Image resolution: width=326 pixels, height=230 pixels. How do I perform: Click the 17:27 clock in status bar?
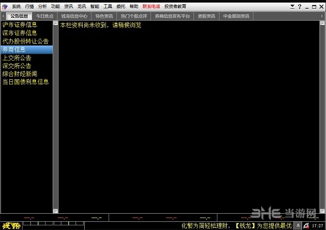click(317, 226)
